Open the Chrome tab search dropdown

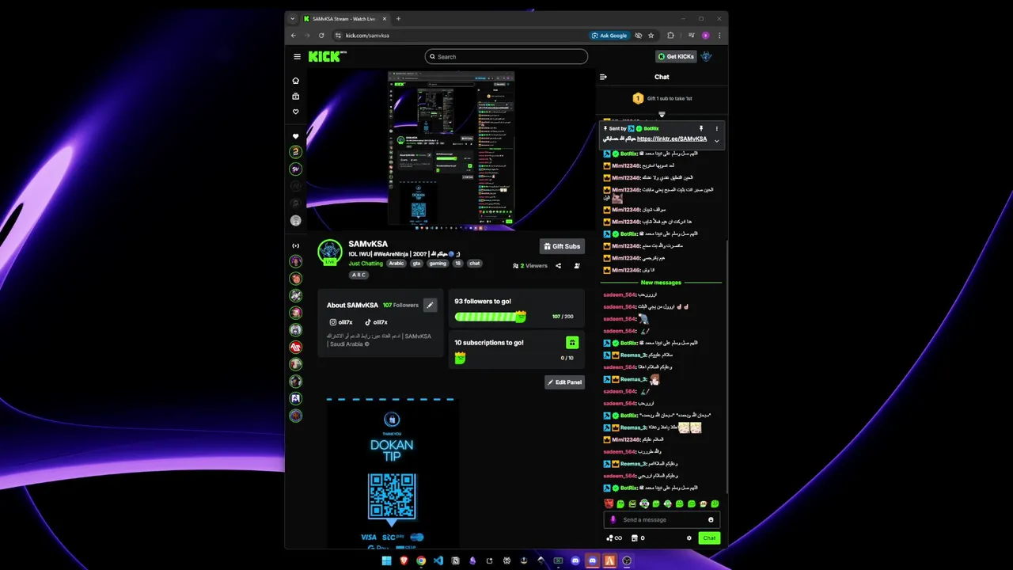coord(293,18)
